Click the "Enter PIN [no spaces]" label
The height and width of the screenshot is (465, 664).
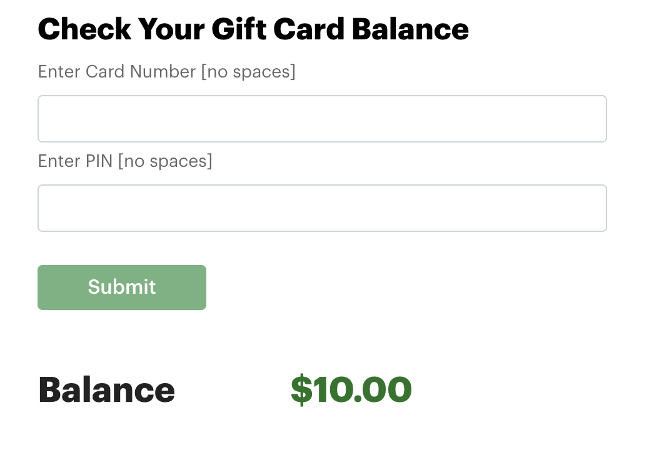[125, 161]
